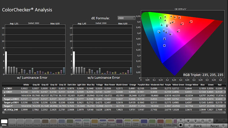Image resolution: width=228 pixels, height=128 pixels.
Task: Select the Red patch swatch
Action: coord(161,122)
